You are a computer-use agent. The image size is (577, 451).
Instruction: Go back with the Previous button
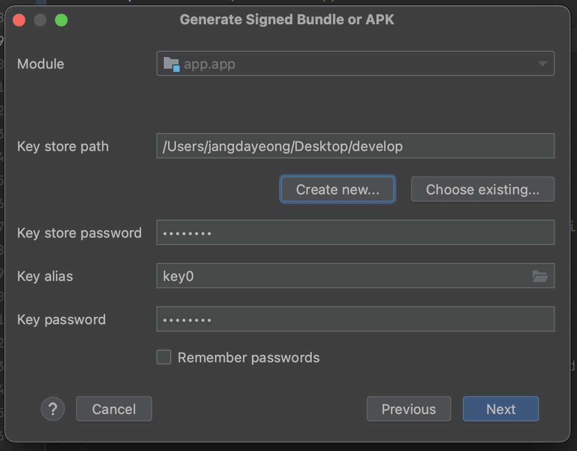click(x=408, y=409)
